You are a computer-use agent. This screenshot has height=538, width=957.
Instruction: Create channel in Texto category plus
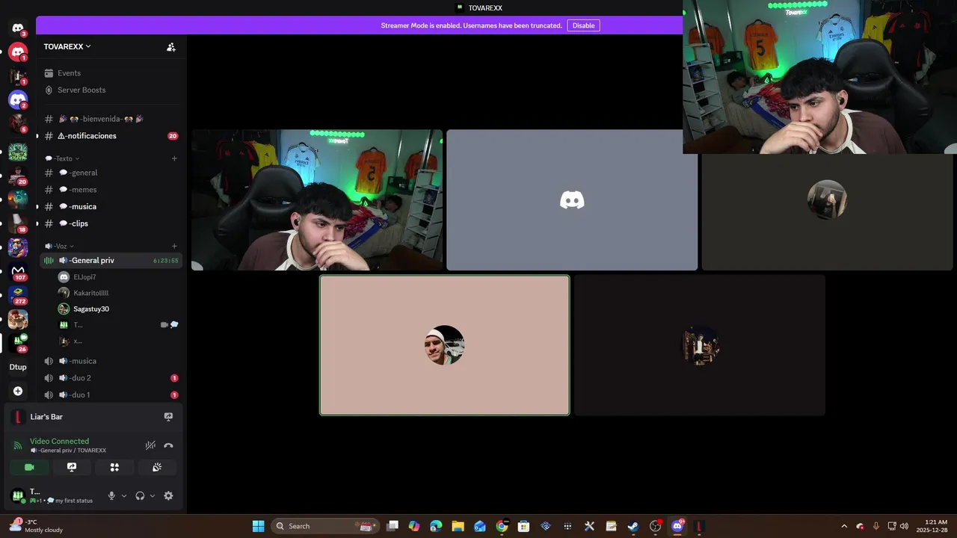(174, 158)
